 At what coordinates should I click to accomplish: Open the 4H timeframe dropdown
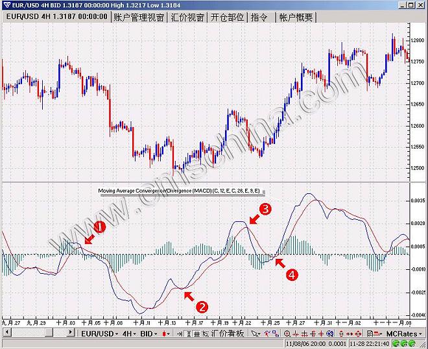pos(129,333)
